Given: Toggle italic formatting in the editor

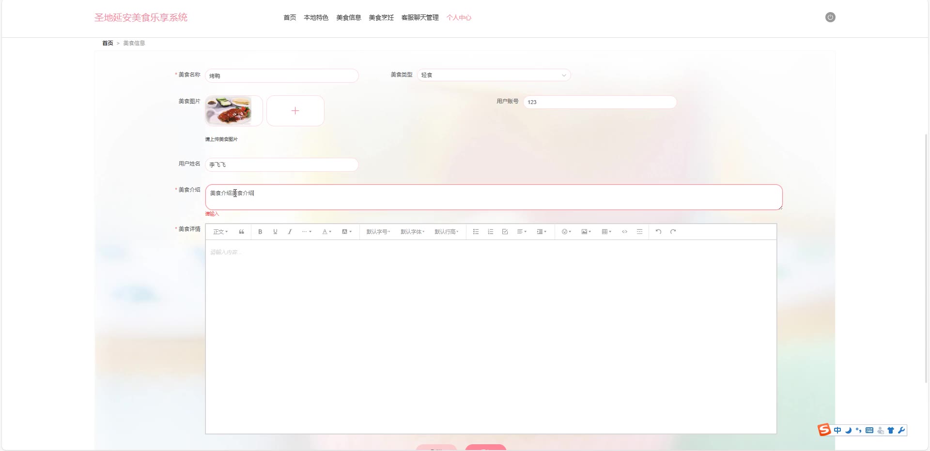Looking at the screenshot, I should [x=290, y=232].
